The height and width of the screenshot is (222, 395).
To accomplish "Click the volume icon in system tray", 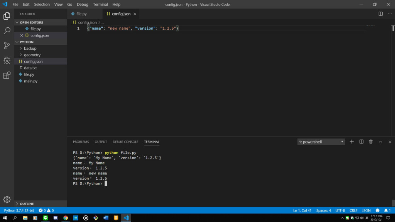I will [x=362, y=218].
